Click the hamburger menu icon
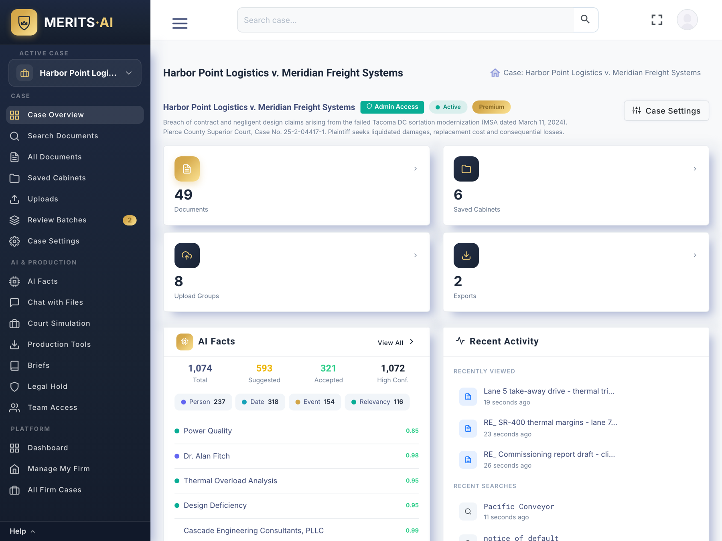This screenshot has width=722, height=541. (x=180, y=23)
